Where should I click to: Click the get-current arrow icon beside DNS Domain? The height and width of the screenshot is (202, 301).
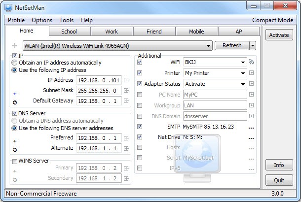click(252, 116)
